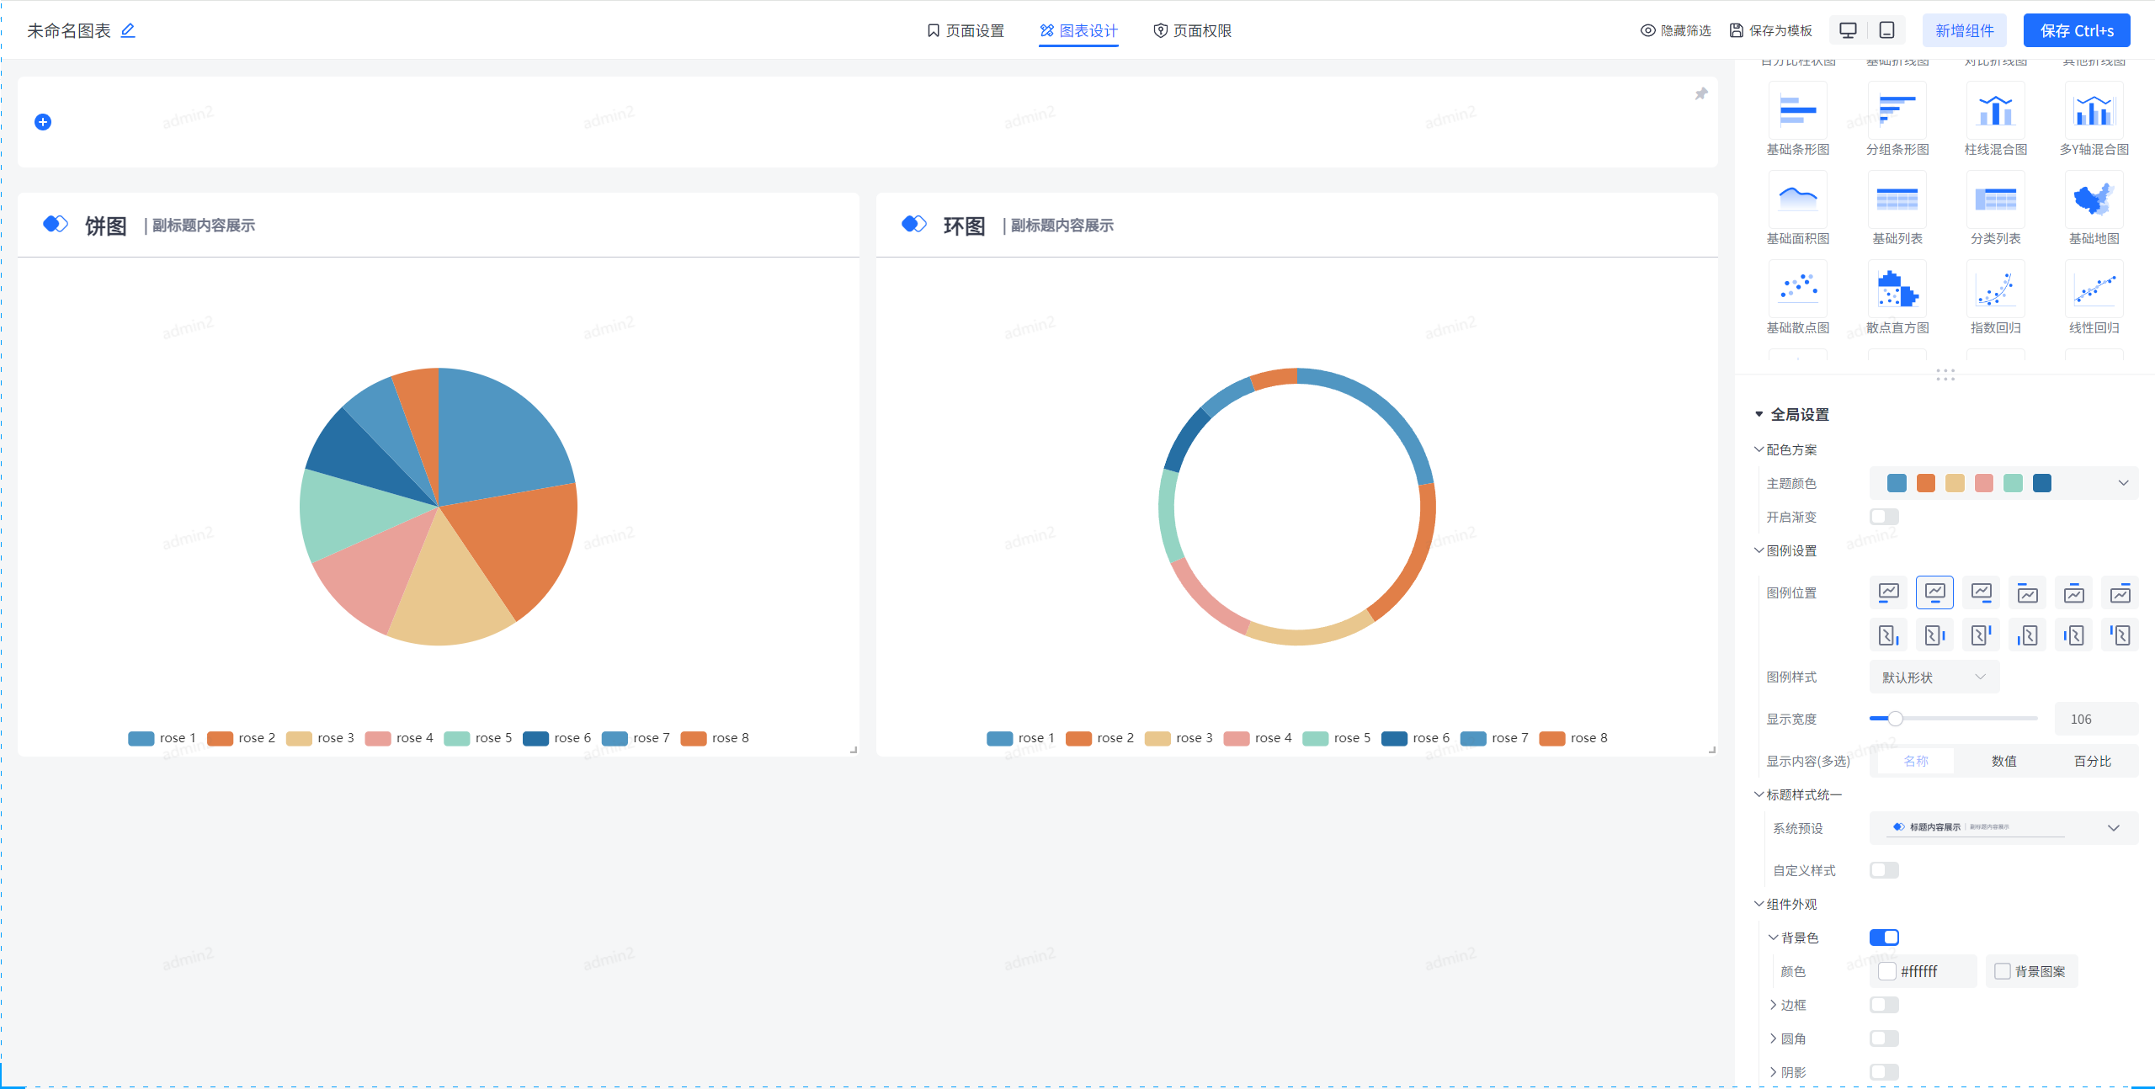This screenshot has width=2155, height=1089.
Task: Click the edit pencil next to 未命名图表
Action: point(128,30)
